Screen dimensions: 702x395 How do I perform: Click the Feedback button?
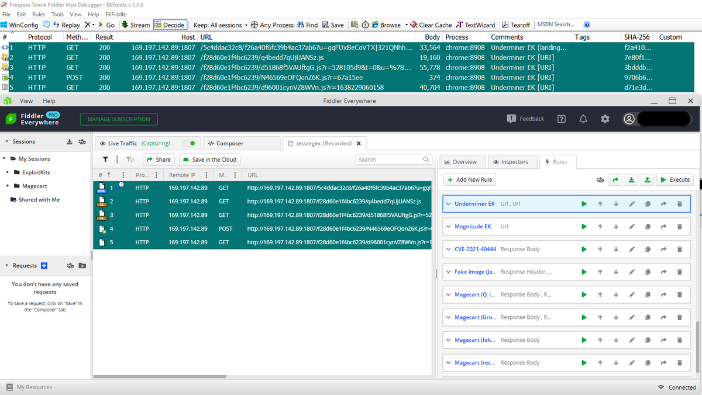pos(525,119)
